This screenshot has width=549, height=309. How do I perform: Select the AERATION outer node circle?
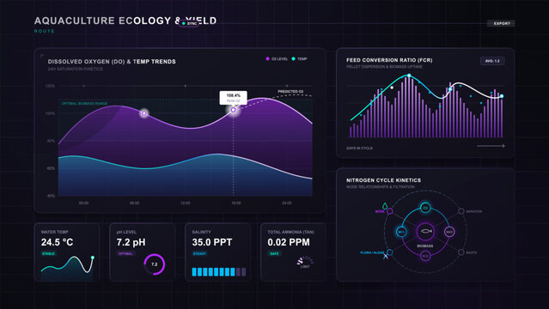(461, 211)
